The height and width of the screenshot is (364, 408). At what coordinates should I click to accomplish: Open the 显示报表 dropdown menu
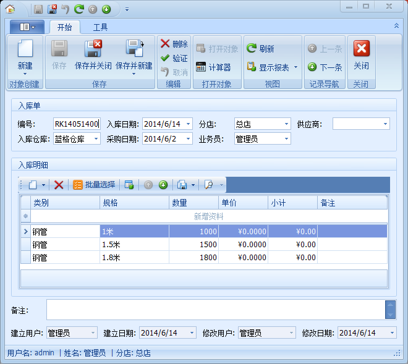tap(295, 67)
